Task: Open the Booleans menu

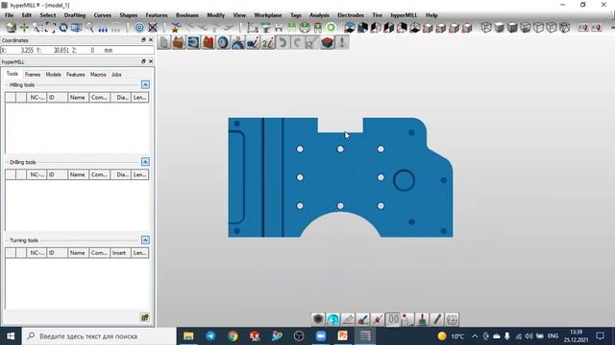Action: [x=187, y=15]
